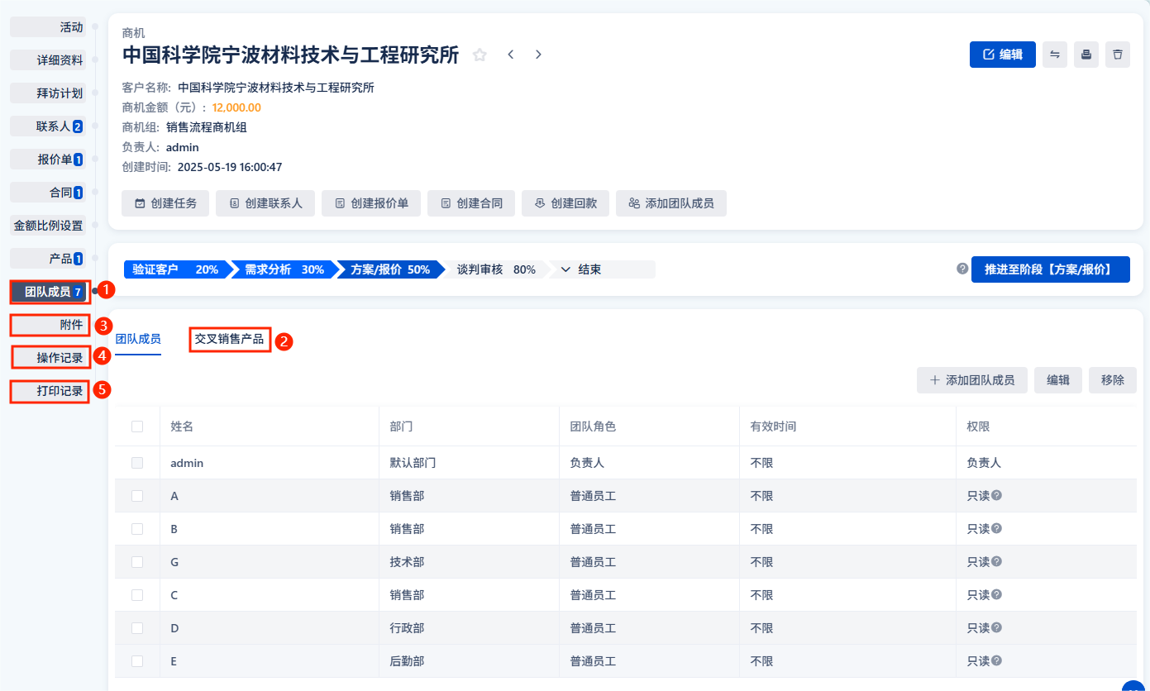The width and height of the screenshot is (1150, 691).
Task: Select the 团队成员 sidebar section
Action: point(50,292)
